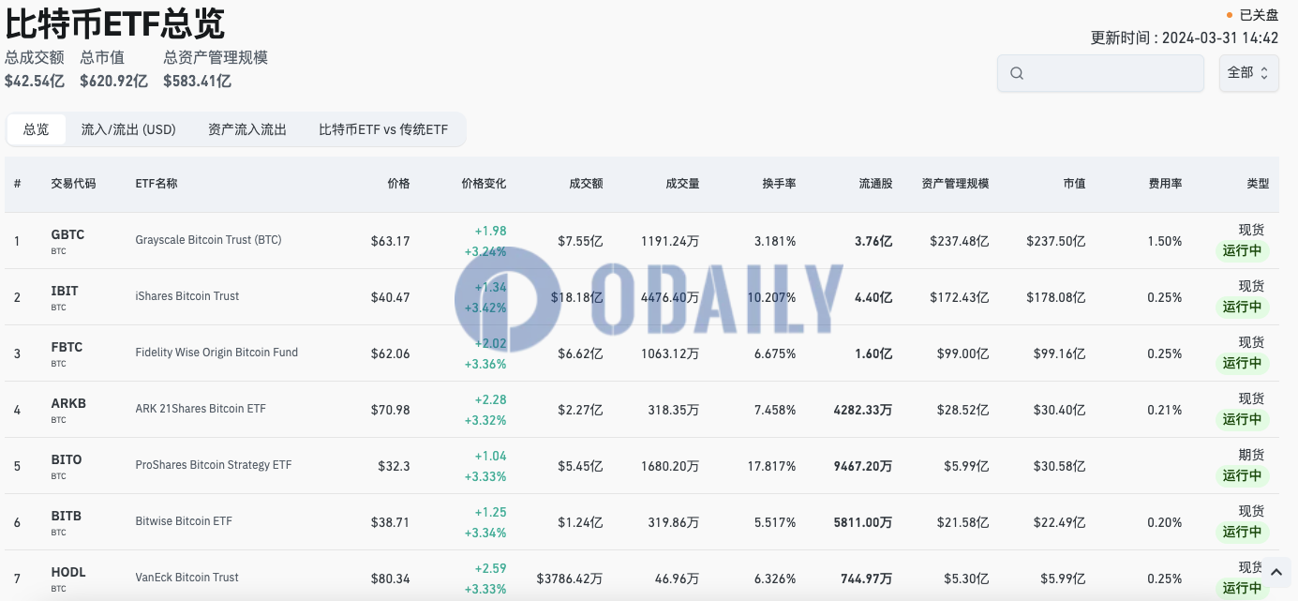Open the FBTC ticker link
Viewport: 1298px width, 601px height.
pos(67,347)
